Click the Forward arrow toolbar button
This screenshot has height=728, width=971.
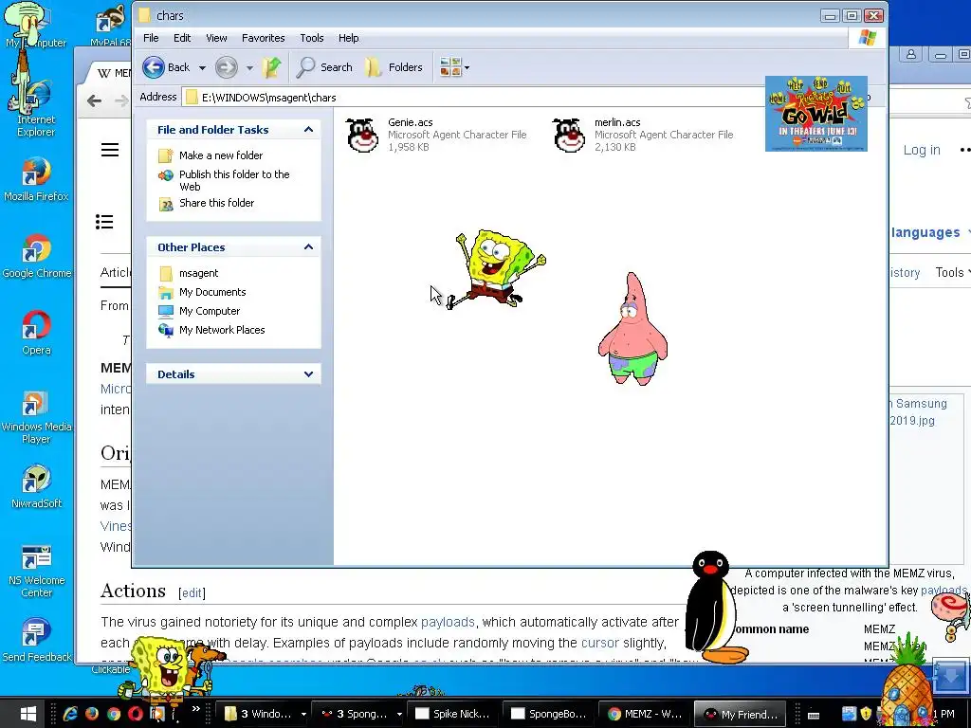pos(227,67)
